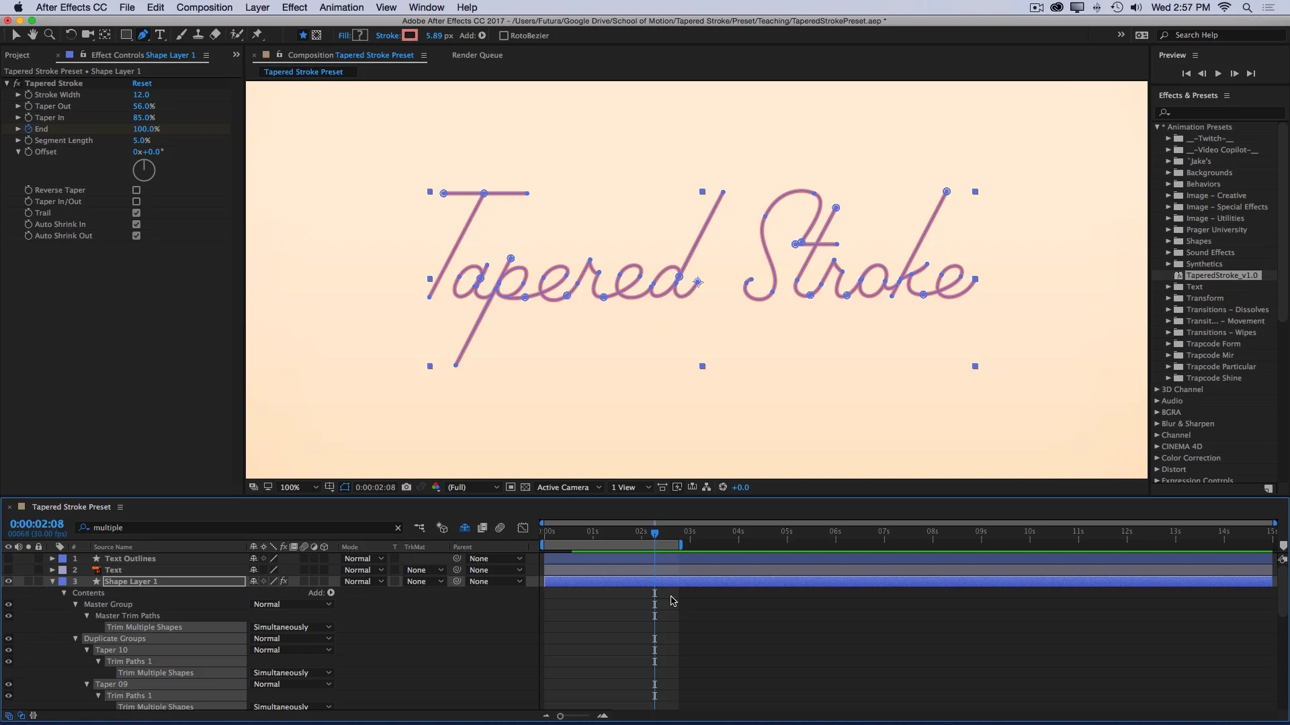This screenshot has height=725, width=1290.
Task: Open the 100% magnification dropdown
Action: click(x=298, y=487)
